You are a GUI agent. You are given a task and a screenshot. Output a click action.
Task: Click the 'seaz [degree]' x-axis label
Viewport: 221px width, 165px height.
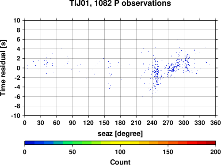coord(120,134)
